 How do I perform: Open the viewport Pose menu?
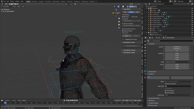[x=23, y=7]
